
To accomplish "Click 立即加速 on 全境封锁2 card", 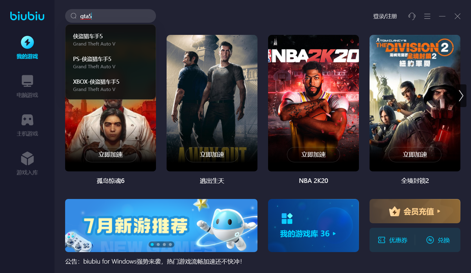I will [x=415, y=155].
